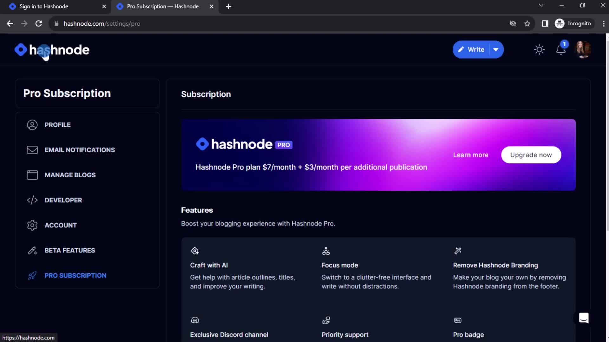Bookmark this page with star icon

[x=527, y=23]
